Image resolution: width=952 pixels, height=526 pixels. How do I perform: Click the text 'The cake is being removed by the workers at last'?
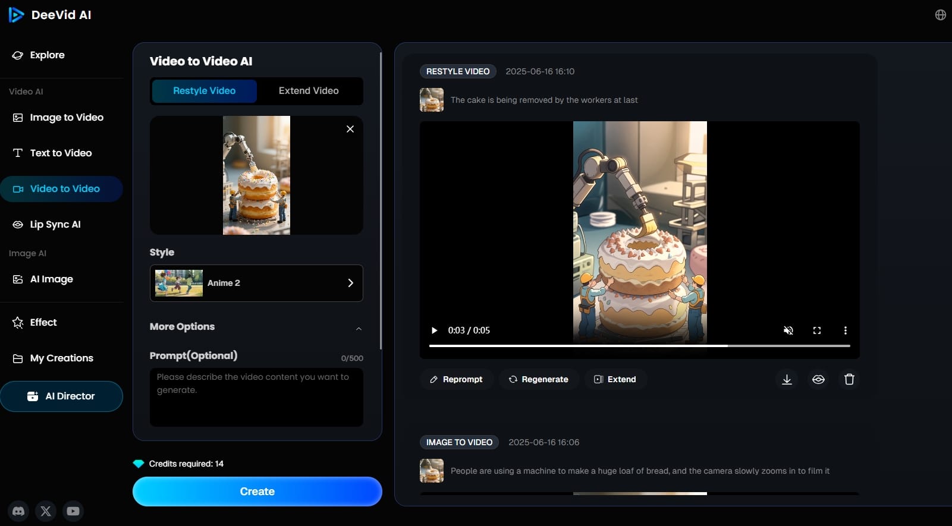click(x=544, y=100)
